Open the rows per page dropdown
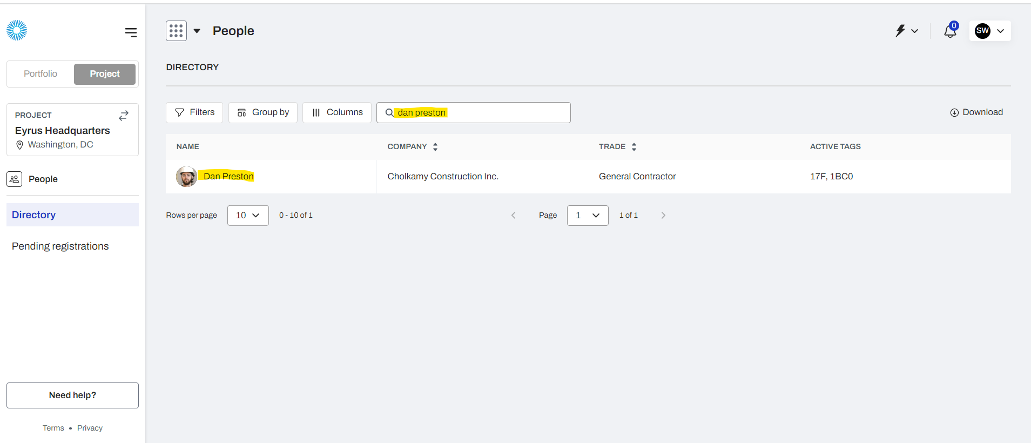 pos(248,216)
